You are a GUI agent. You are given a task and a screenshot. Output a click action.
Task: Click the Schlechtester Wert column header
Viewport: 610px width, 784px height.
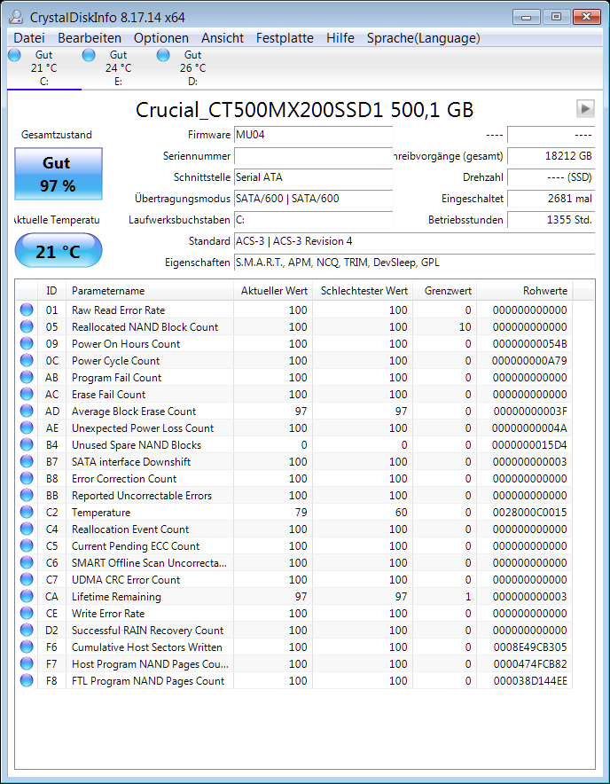[363, 291]
